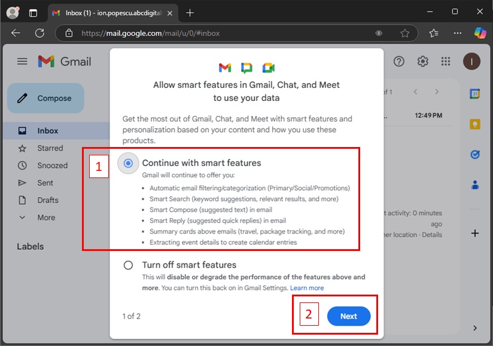This screenshot has width=493, height=346.
Task: Show side panel with bottom-right chevron
Action: (x=475, y=327)
